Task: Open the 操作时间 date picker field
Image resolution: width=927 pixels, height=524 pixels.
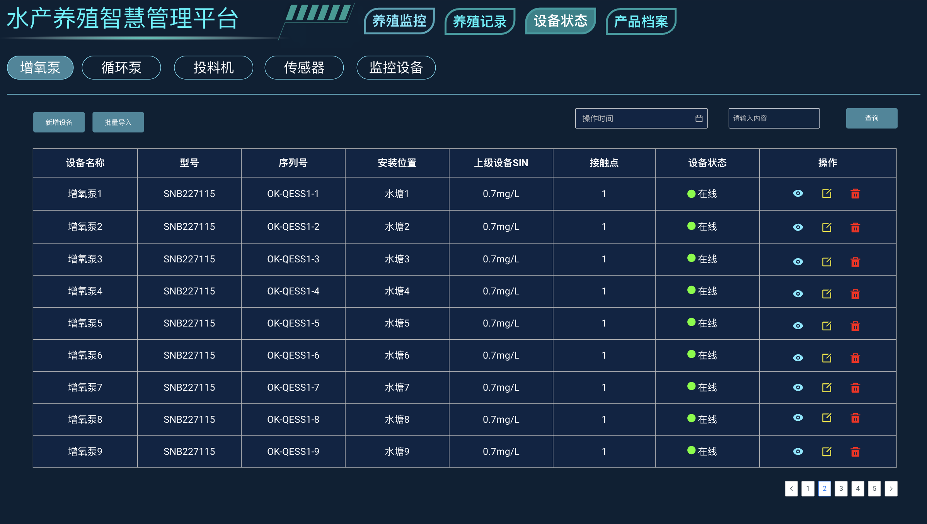Action: point(634,118)
